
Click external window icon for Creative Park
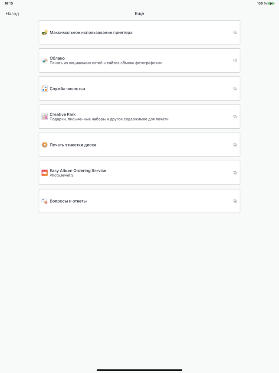[x=235, y=117]
